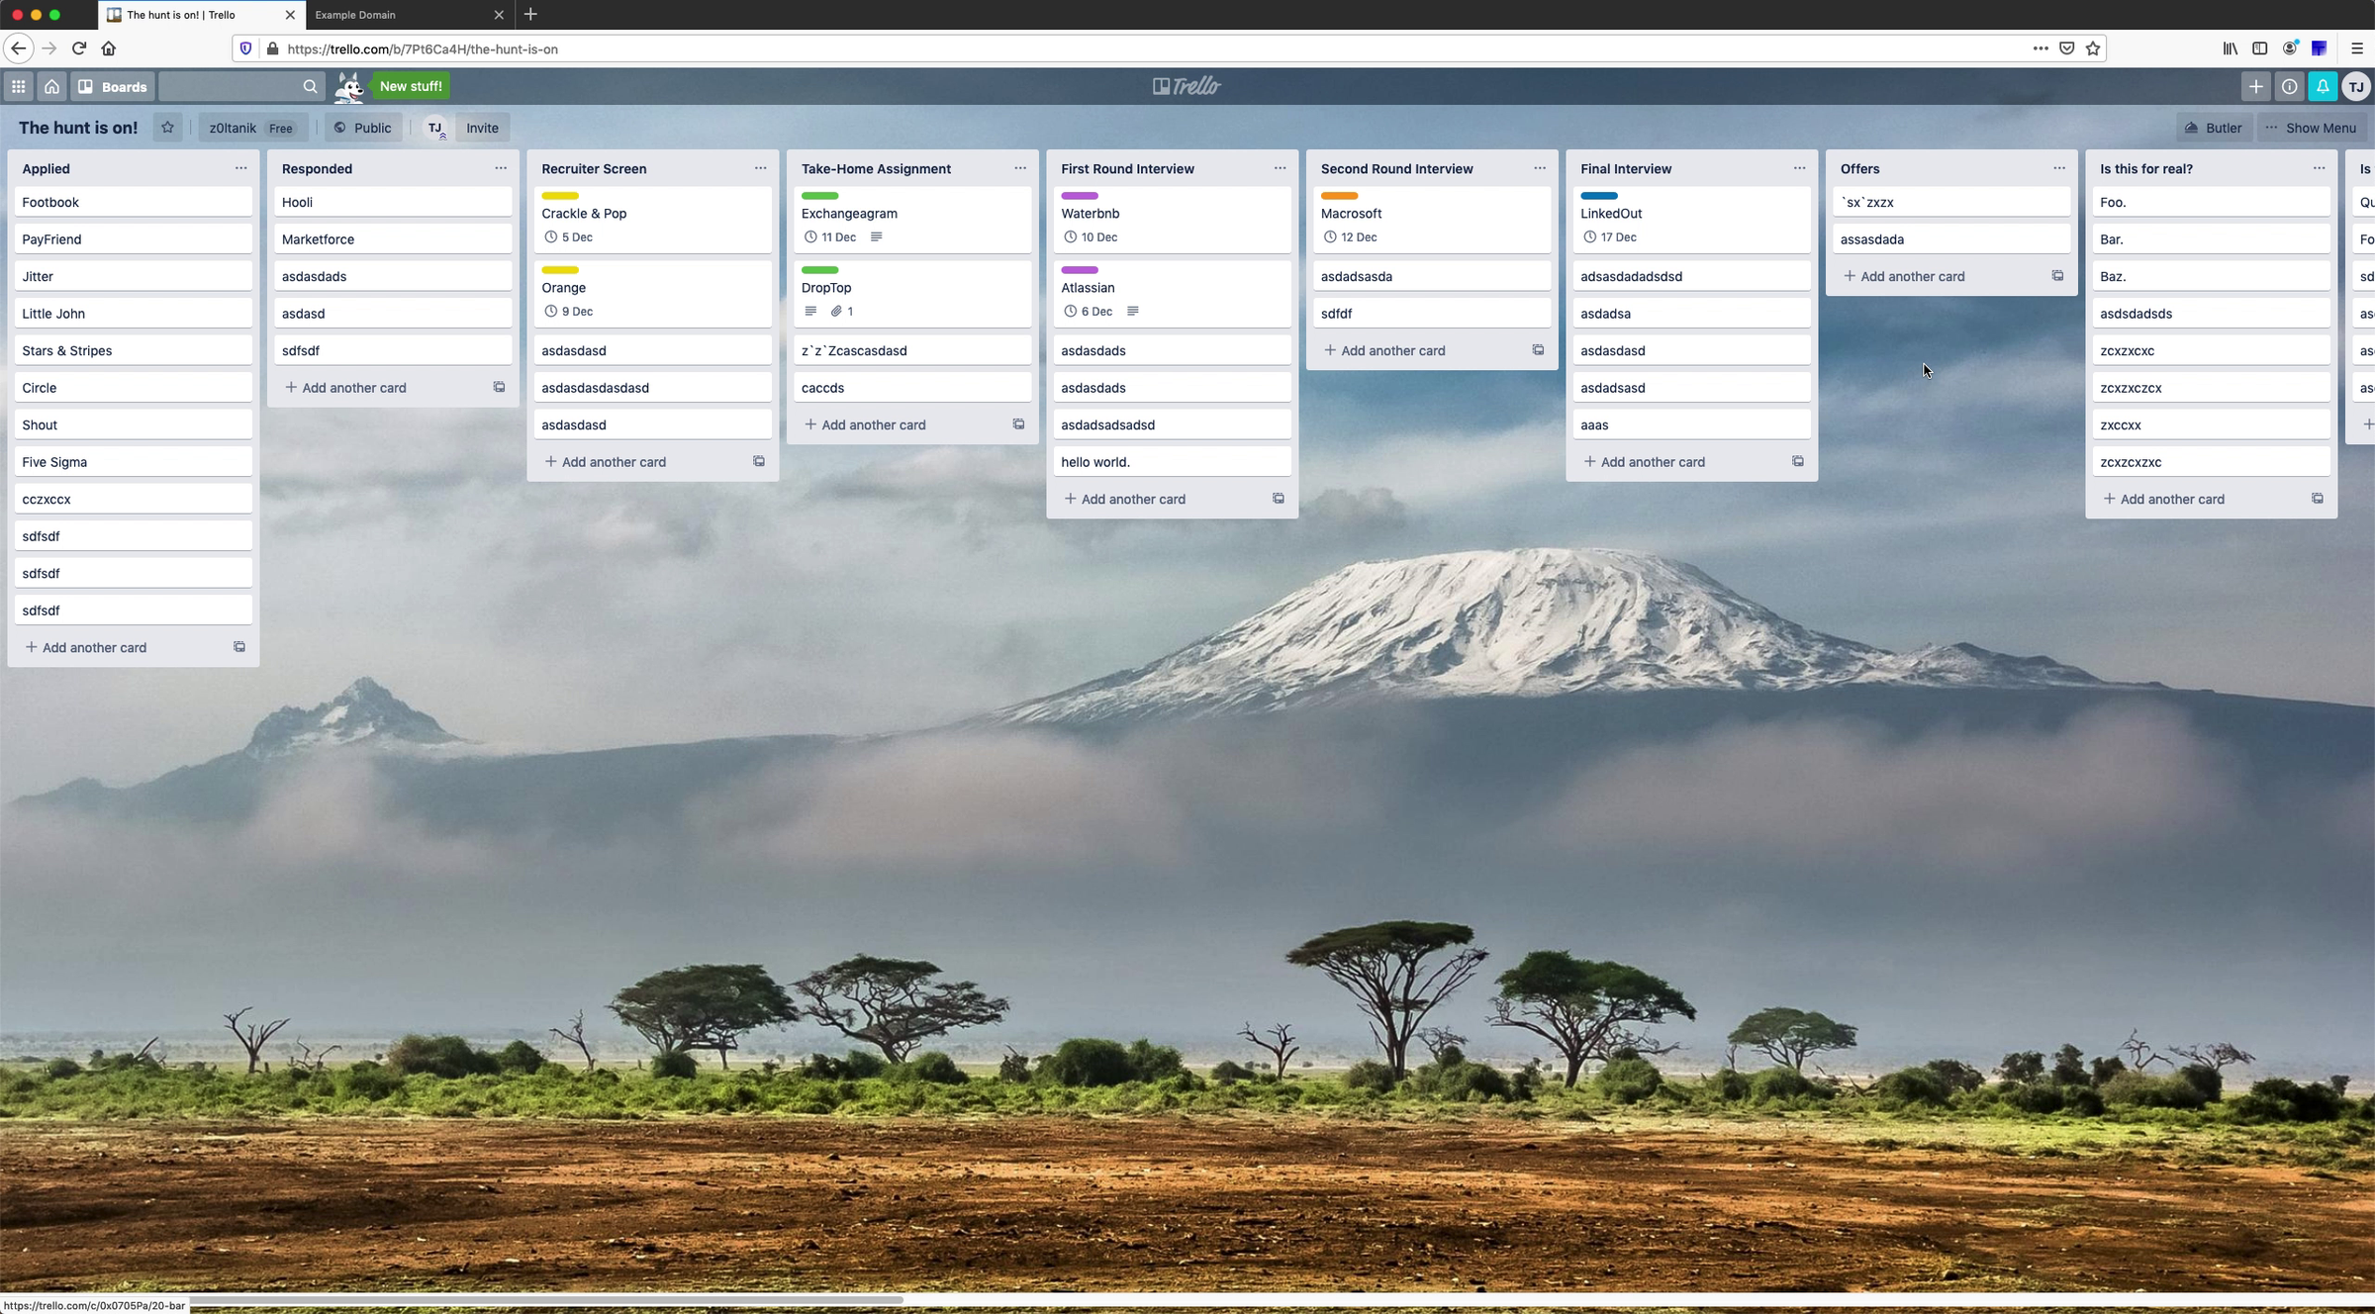
Task: Open the TJ account avatar menu
Action: [x=2356, y=86]
